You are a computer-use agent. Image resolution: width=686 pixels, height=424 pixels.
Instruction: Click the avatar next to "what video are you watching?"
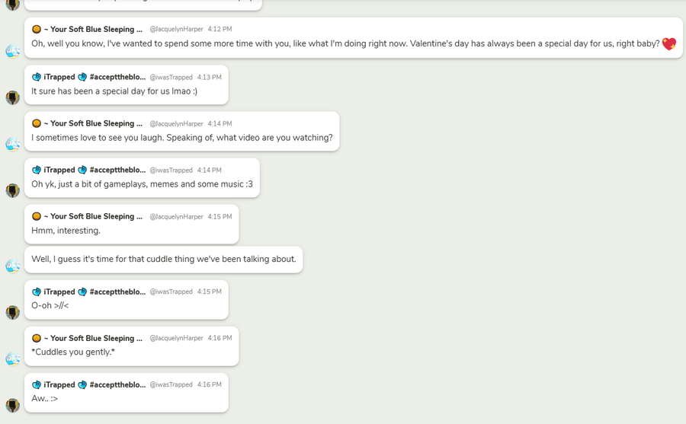click(13, 144)
